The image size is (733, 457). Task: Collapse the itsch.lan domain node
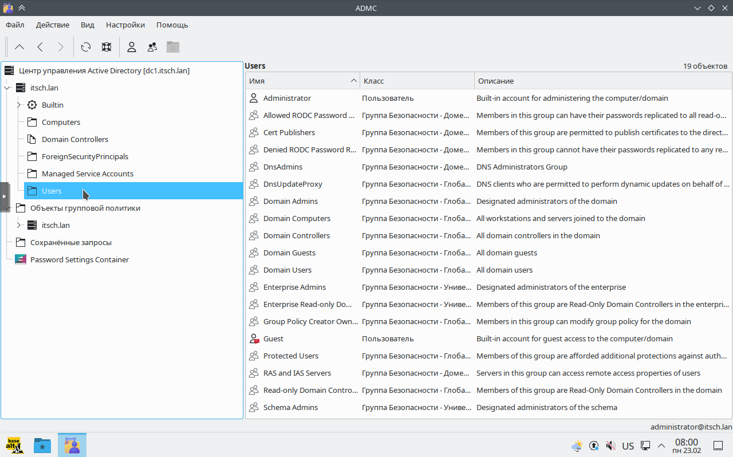[7, 88]
